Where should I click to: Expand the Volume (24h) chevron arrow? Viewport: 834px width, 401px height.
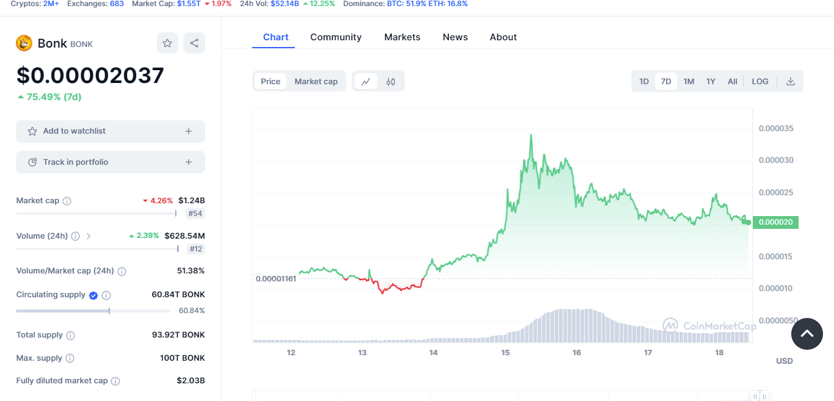point(89,236)
